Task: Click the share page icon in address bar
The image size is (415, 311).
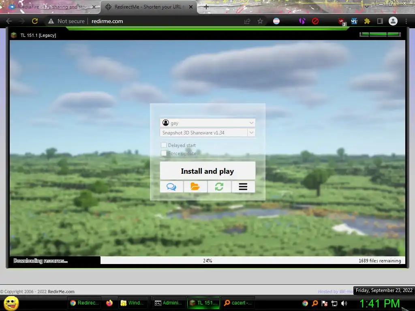Action: (x=247, y=21)
